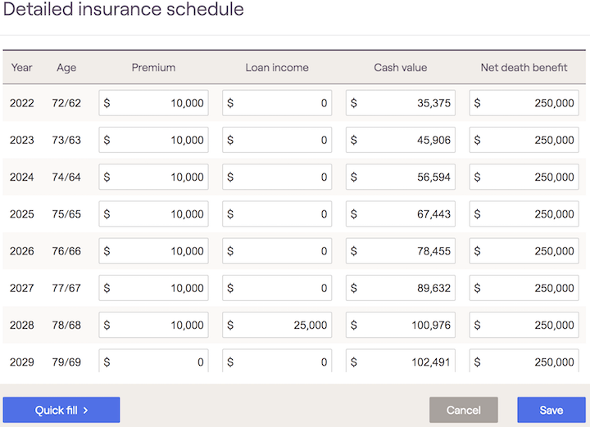Click the 2026 Cash value input
The height and width of the screenshot is (427, 590).
pos(401,251)
